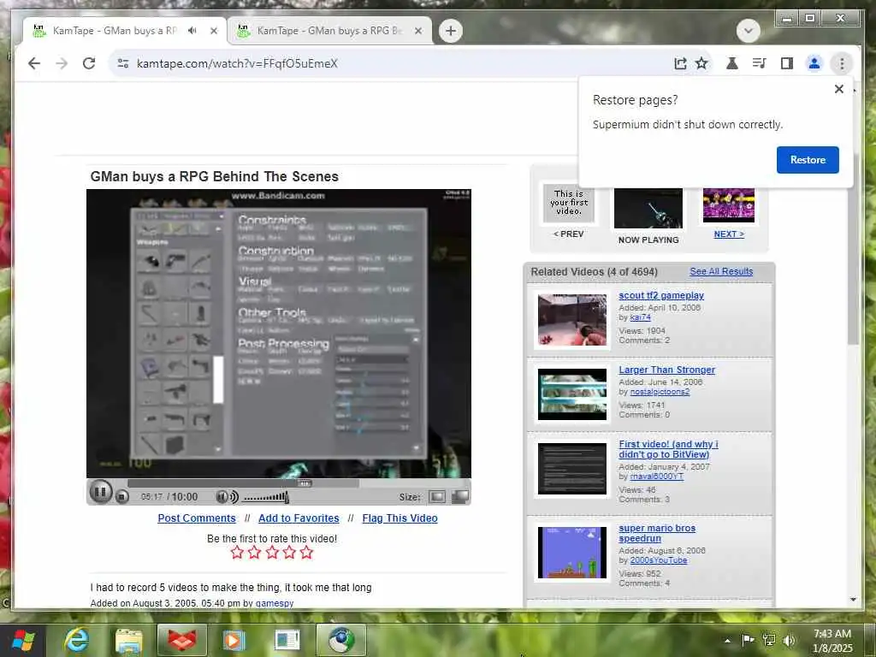The image size is (876, 657).
Task: Rate the video three stars
Action: click(272, 553)
